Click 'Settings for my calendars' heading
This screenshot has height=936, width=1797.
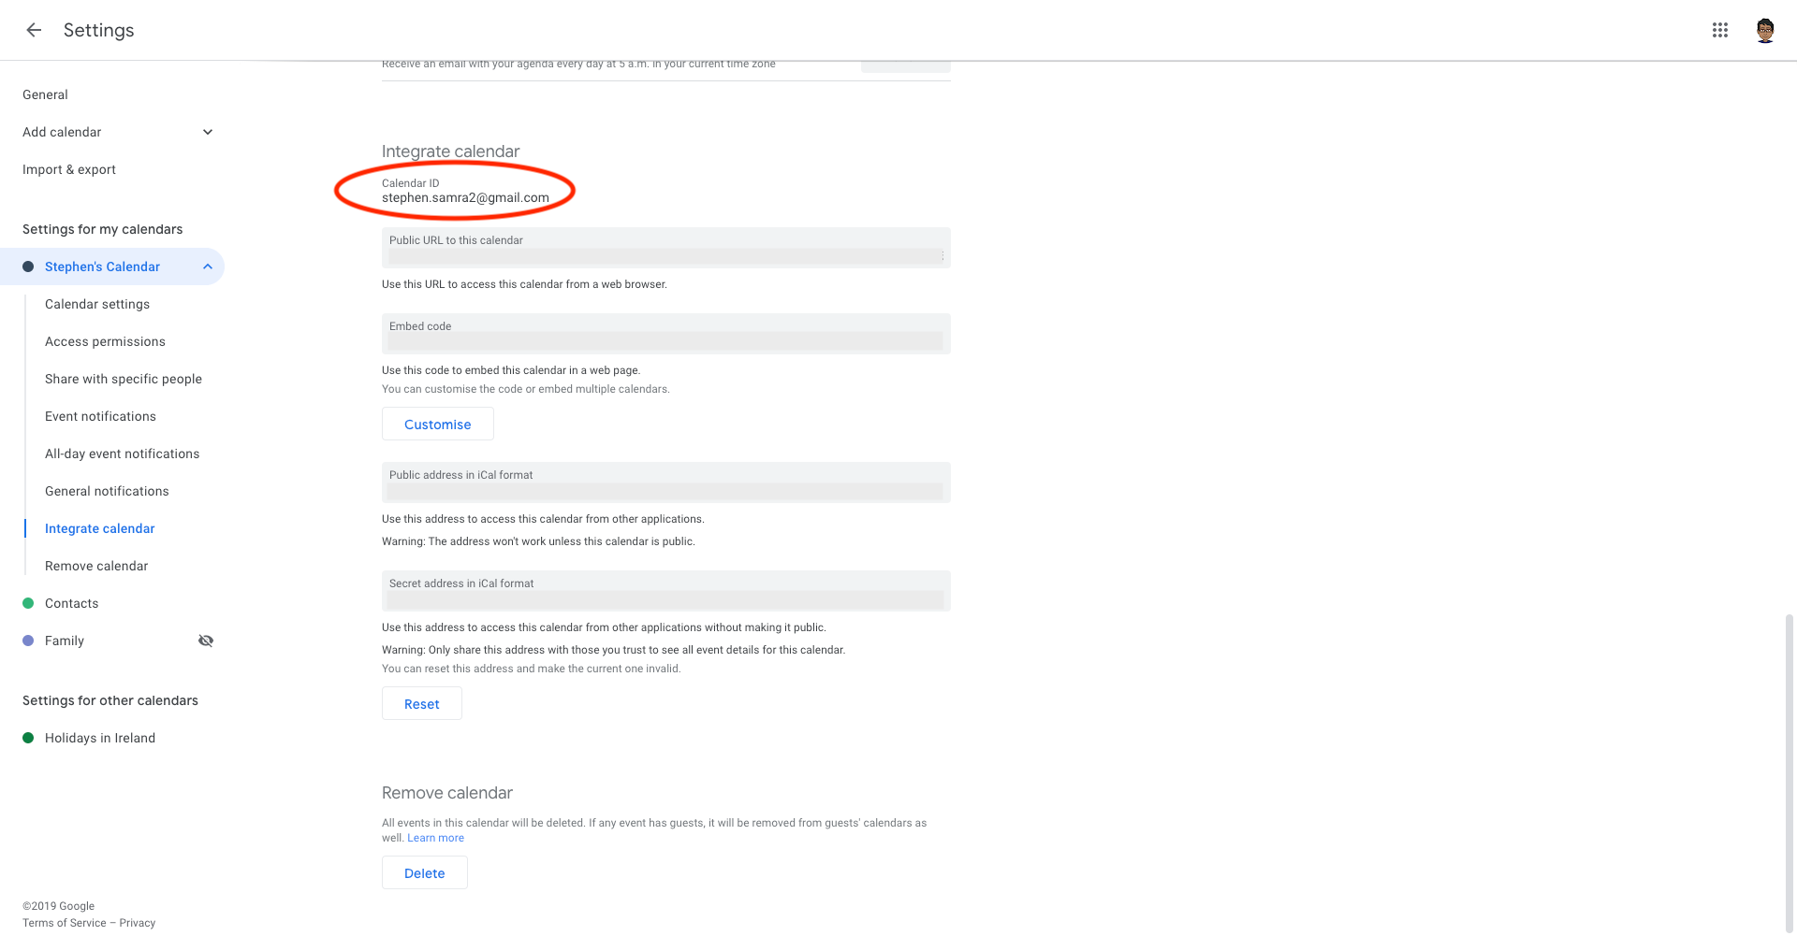pyautogui.click(x=102, y=229)
